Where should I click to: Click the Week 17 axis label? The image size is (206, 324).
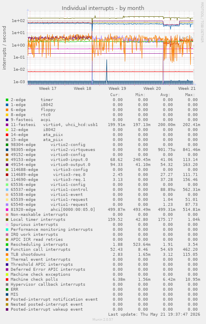pos(48,89)
